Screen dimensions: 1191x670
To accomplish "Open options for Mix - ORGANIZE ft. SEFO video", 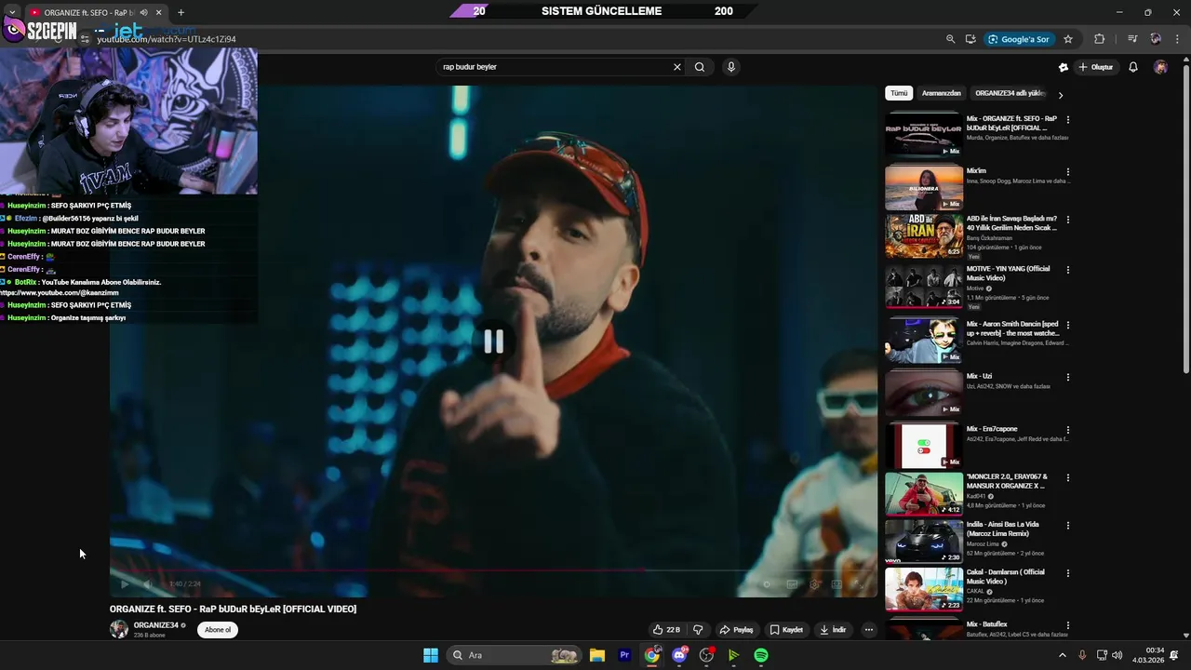I will point(1068,120).
